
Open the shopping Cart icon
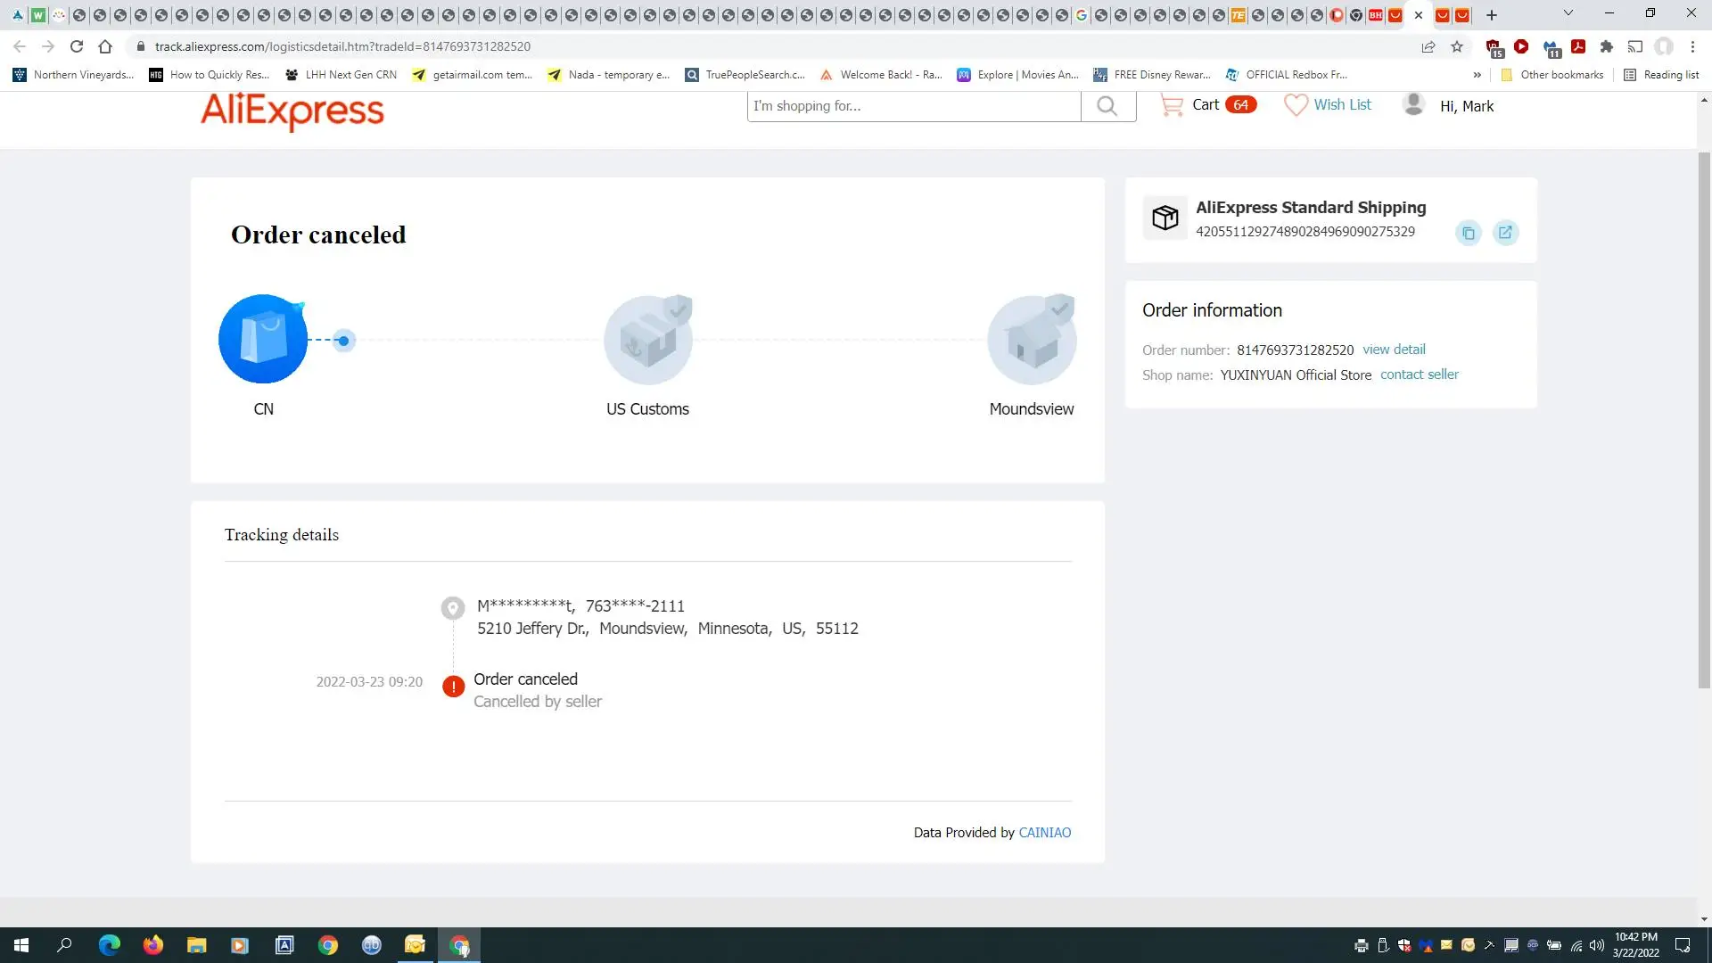(x=1172, y=105)
